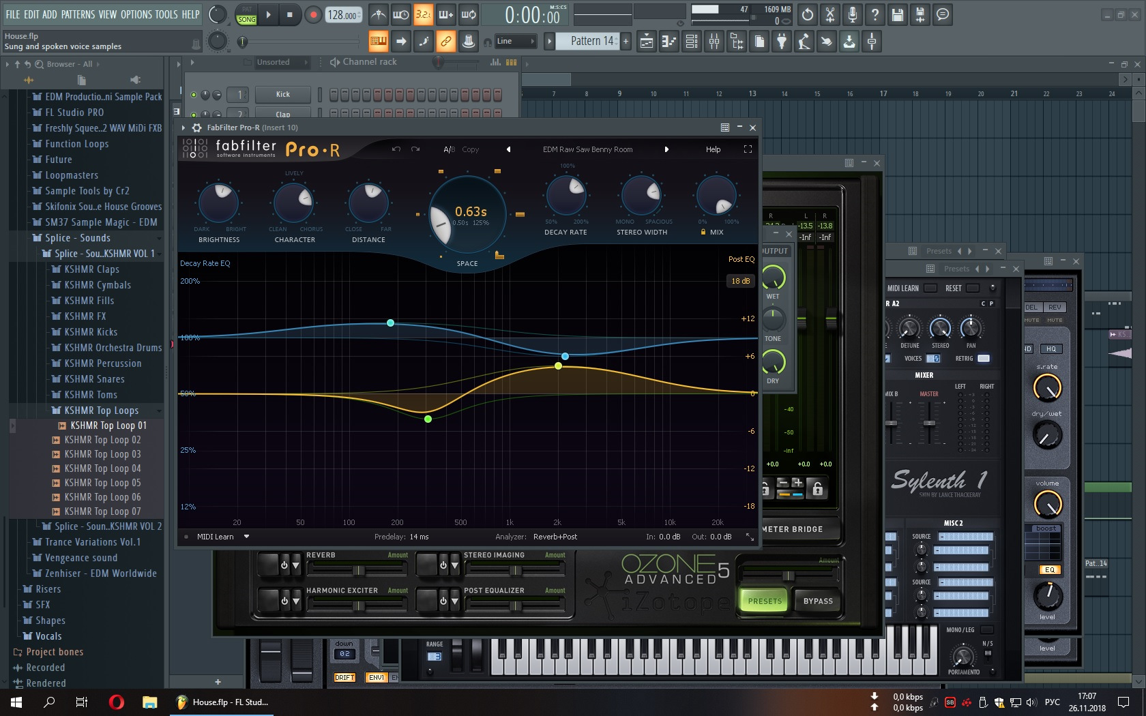Open the Piano roll icon
The image size is (1146, 716).
click(x=669, y=42)
